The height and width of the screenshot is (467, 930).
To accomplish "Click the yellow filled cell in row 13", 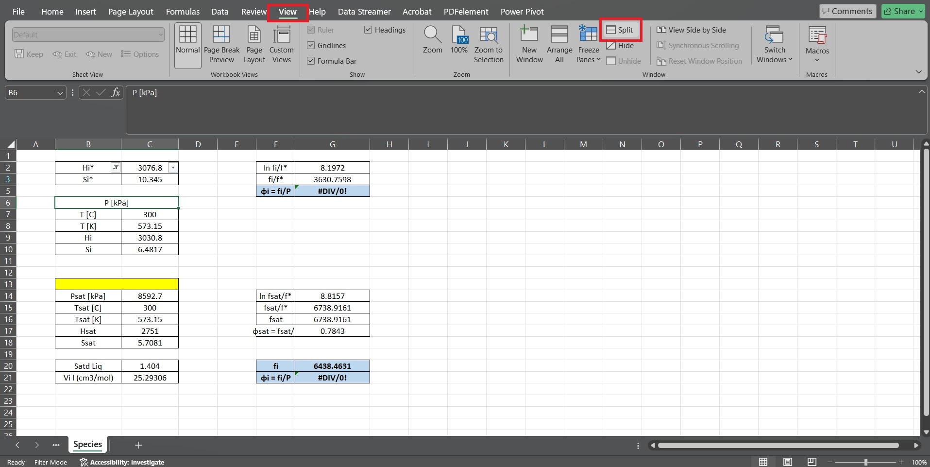I will (117, 284).
